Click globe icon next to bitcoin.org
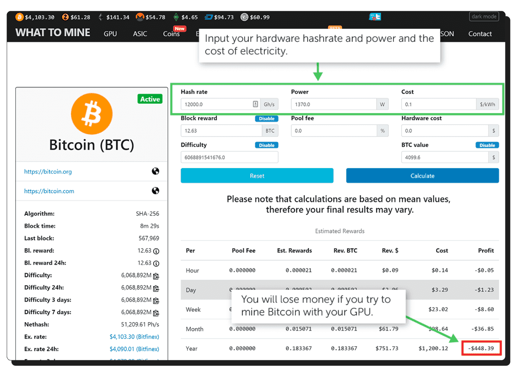 tap(155, 171)
